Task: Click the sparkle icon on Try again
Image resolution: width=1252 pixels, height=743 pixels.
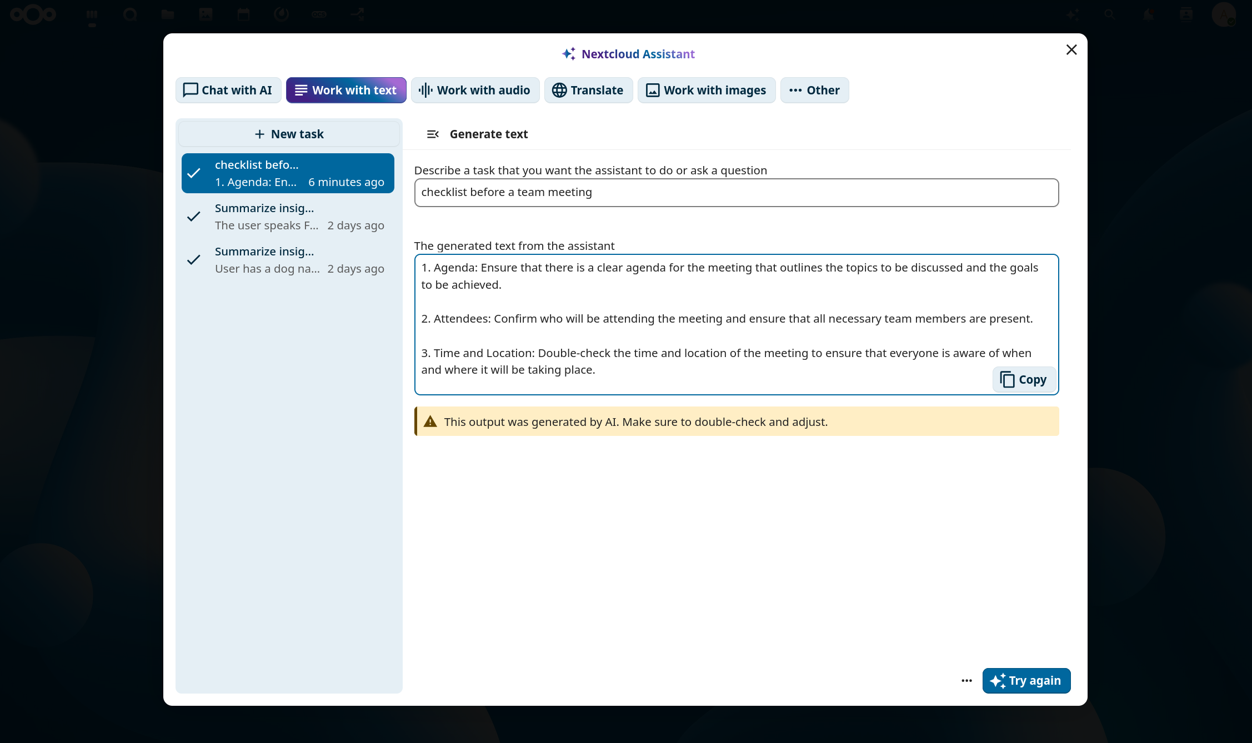Action: tap(998, 681)
